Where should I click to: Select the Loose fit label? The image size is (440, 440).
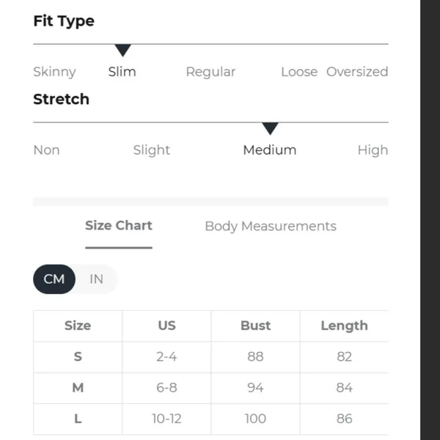[299, 72]
